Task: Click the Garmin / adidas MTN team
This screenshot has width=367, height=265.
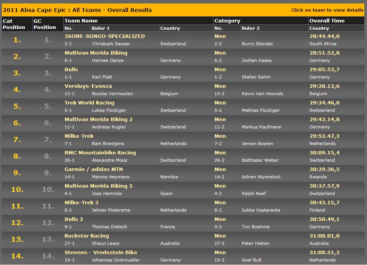Action: point(93,169)
